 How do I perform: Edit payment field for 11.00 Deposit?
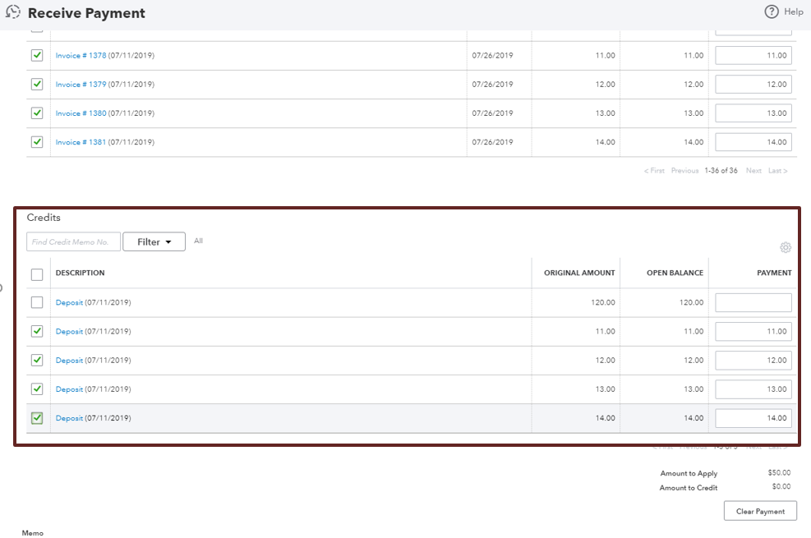point(753,331)
